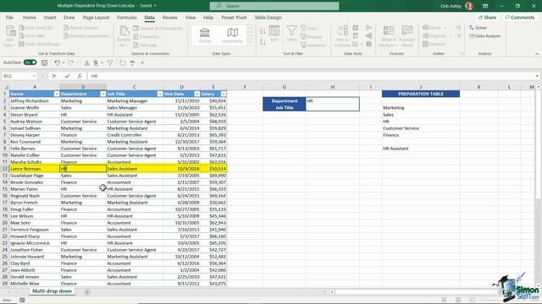Launch Solver add-in
The width and height of the screenshot is (542, 304).
478,28
